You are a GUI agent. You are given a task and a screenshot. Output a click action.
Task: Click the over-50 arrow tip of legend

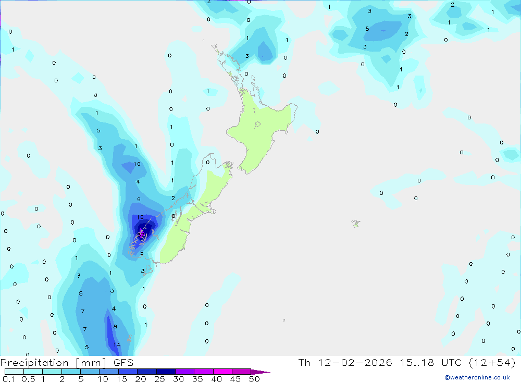point(260,372)
